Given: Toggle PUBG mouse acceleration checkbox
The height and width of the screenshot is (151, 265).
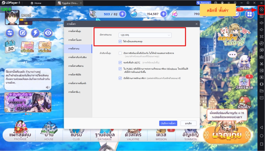Looking at the screenshot, I should 120,69.
